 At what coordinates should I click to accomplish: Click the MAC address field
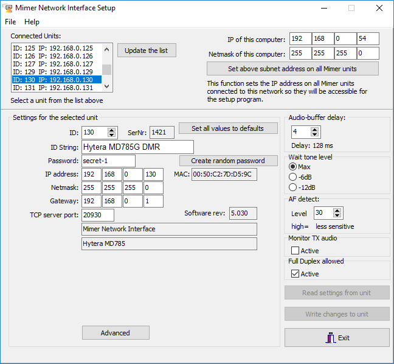click(x=224, y=175)
